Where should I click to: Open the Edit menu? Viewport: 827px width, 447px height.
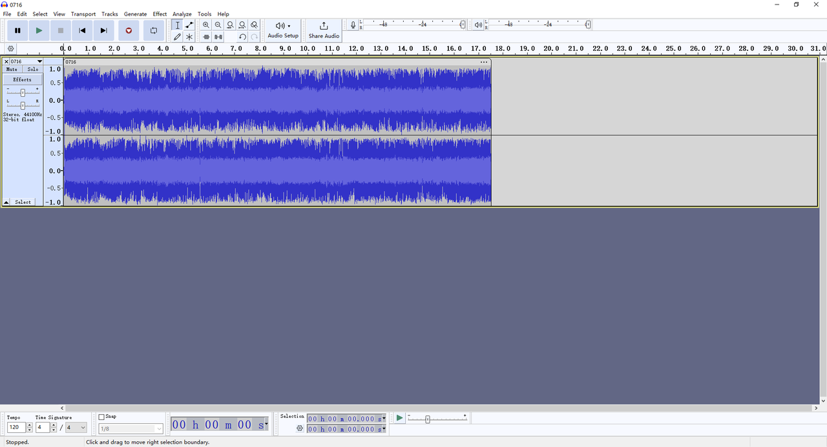click(x=22, y=14)
